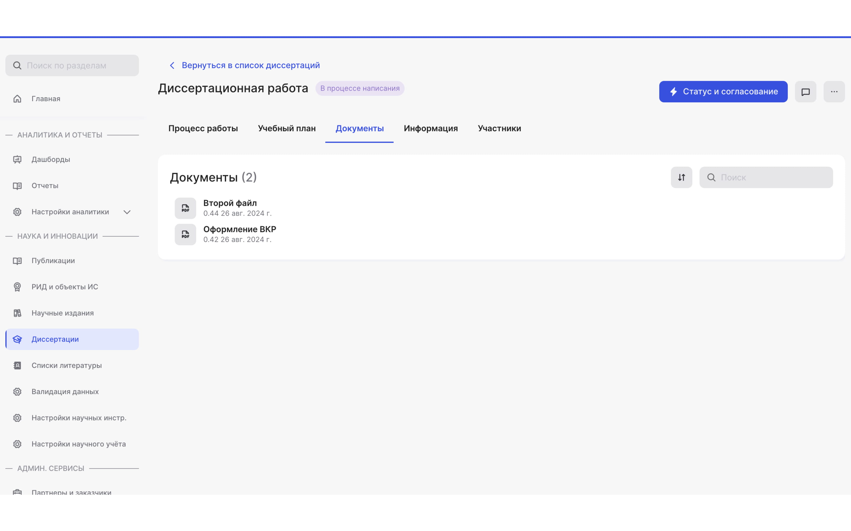Click the three-dot more options icon
The height and width of the screenshot is (531, 851).
coord(834,91)
